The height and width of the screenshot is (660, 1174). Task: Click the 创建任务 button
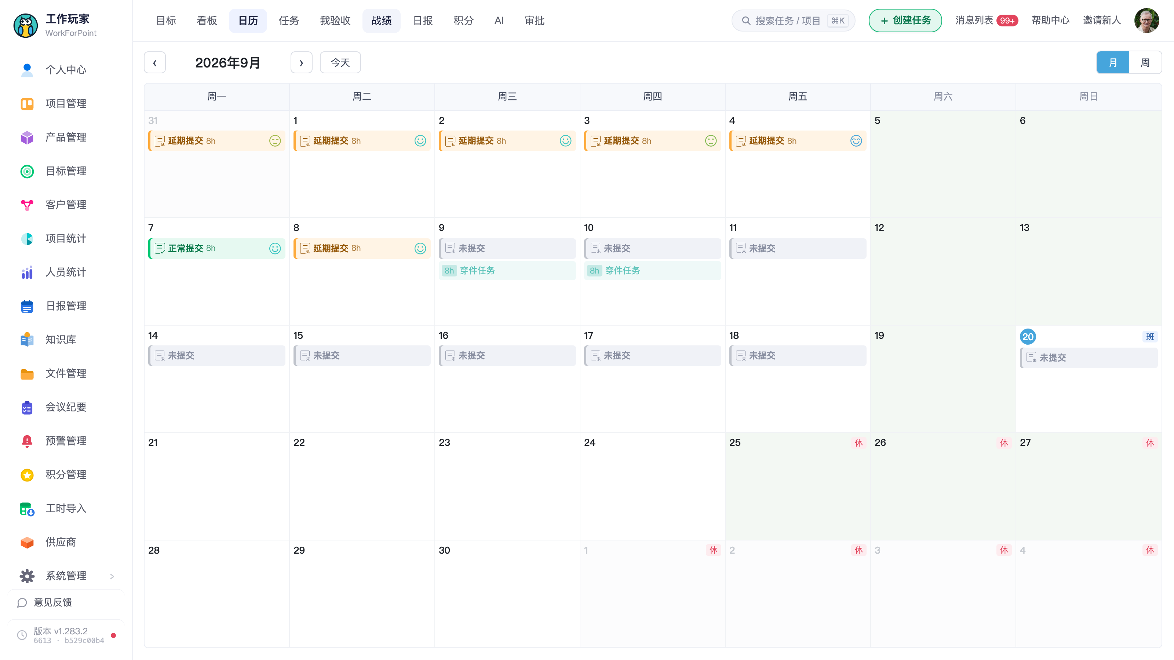point(905,21)
